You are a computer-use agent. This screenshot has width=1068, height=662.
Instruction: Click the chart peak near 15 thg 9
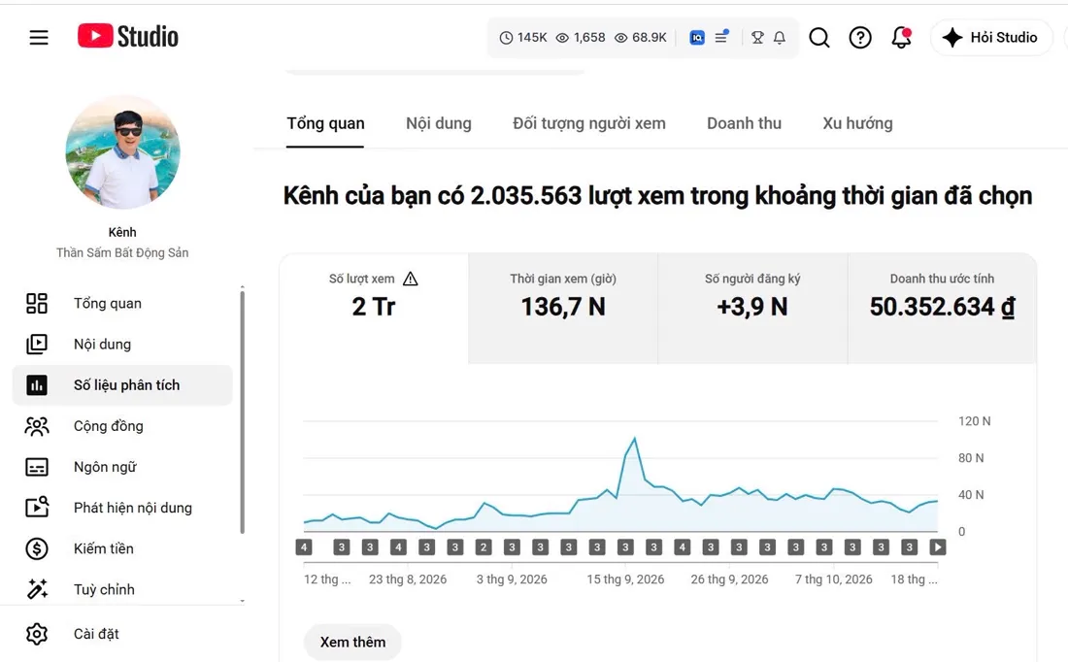(635, 439)
